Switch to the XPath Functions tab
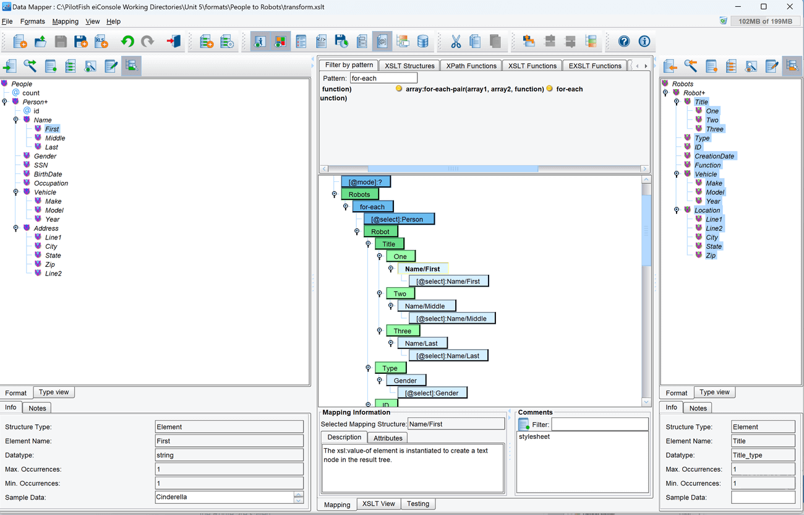804x515 pixels. point(471,66)
